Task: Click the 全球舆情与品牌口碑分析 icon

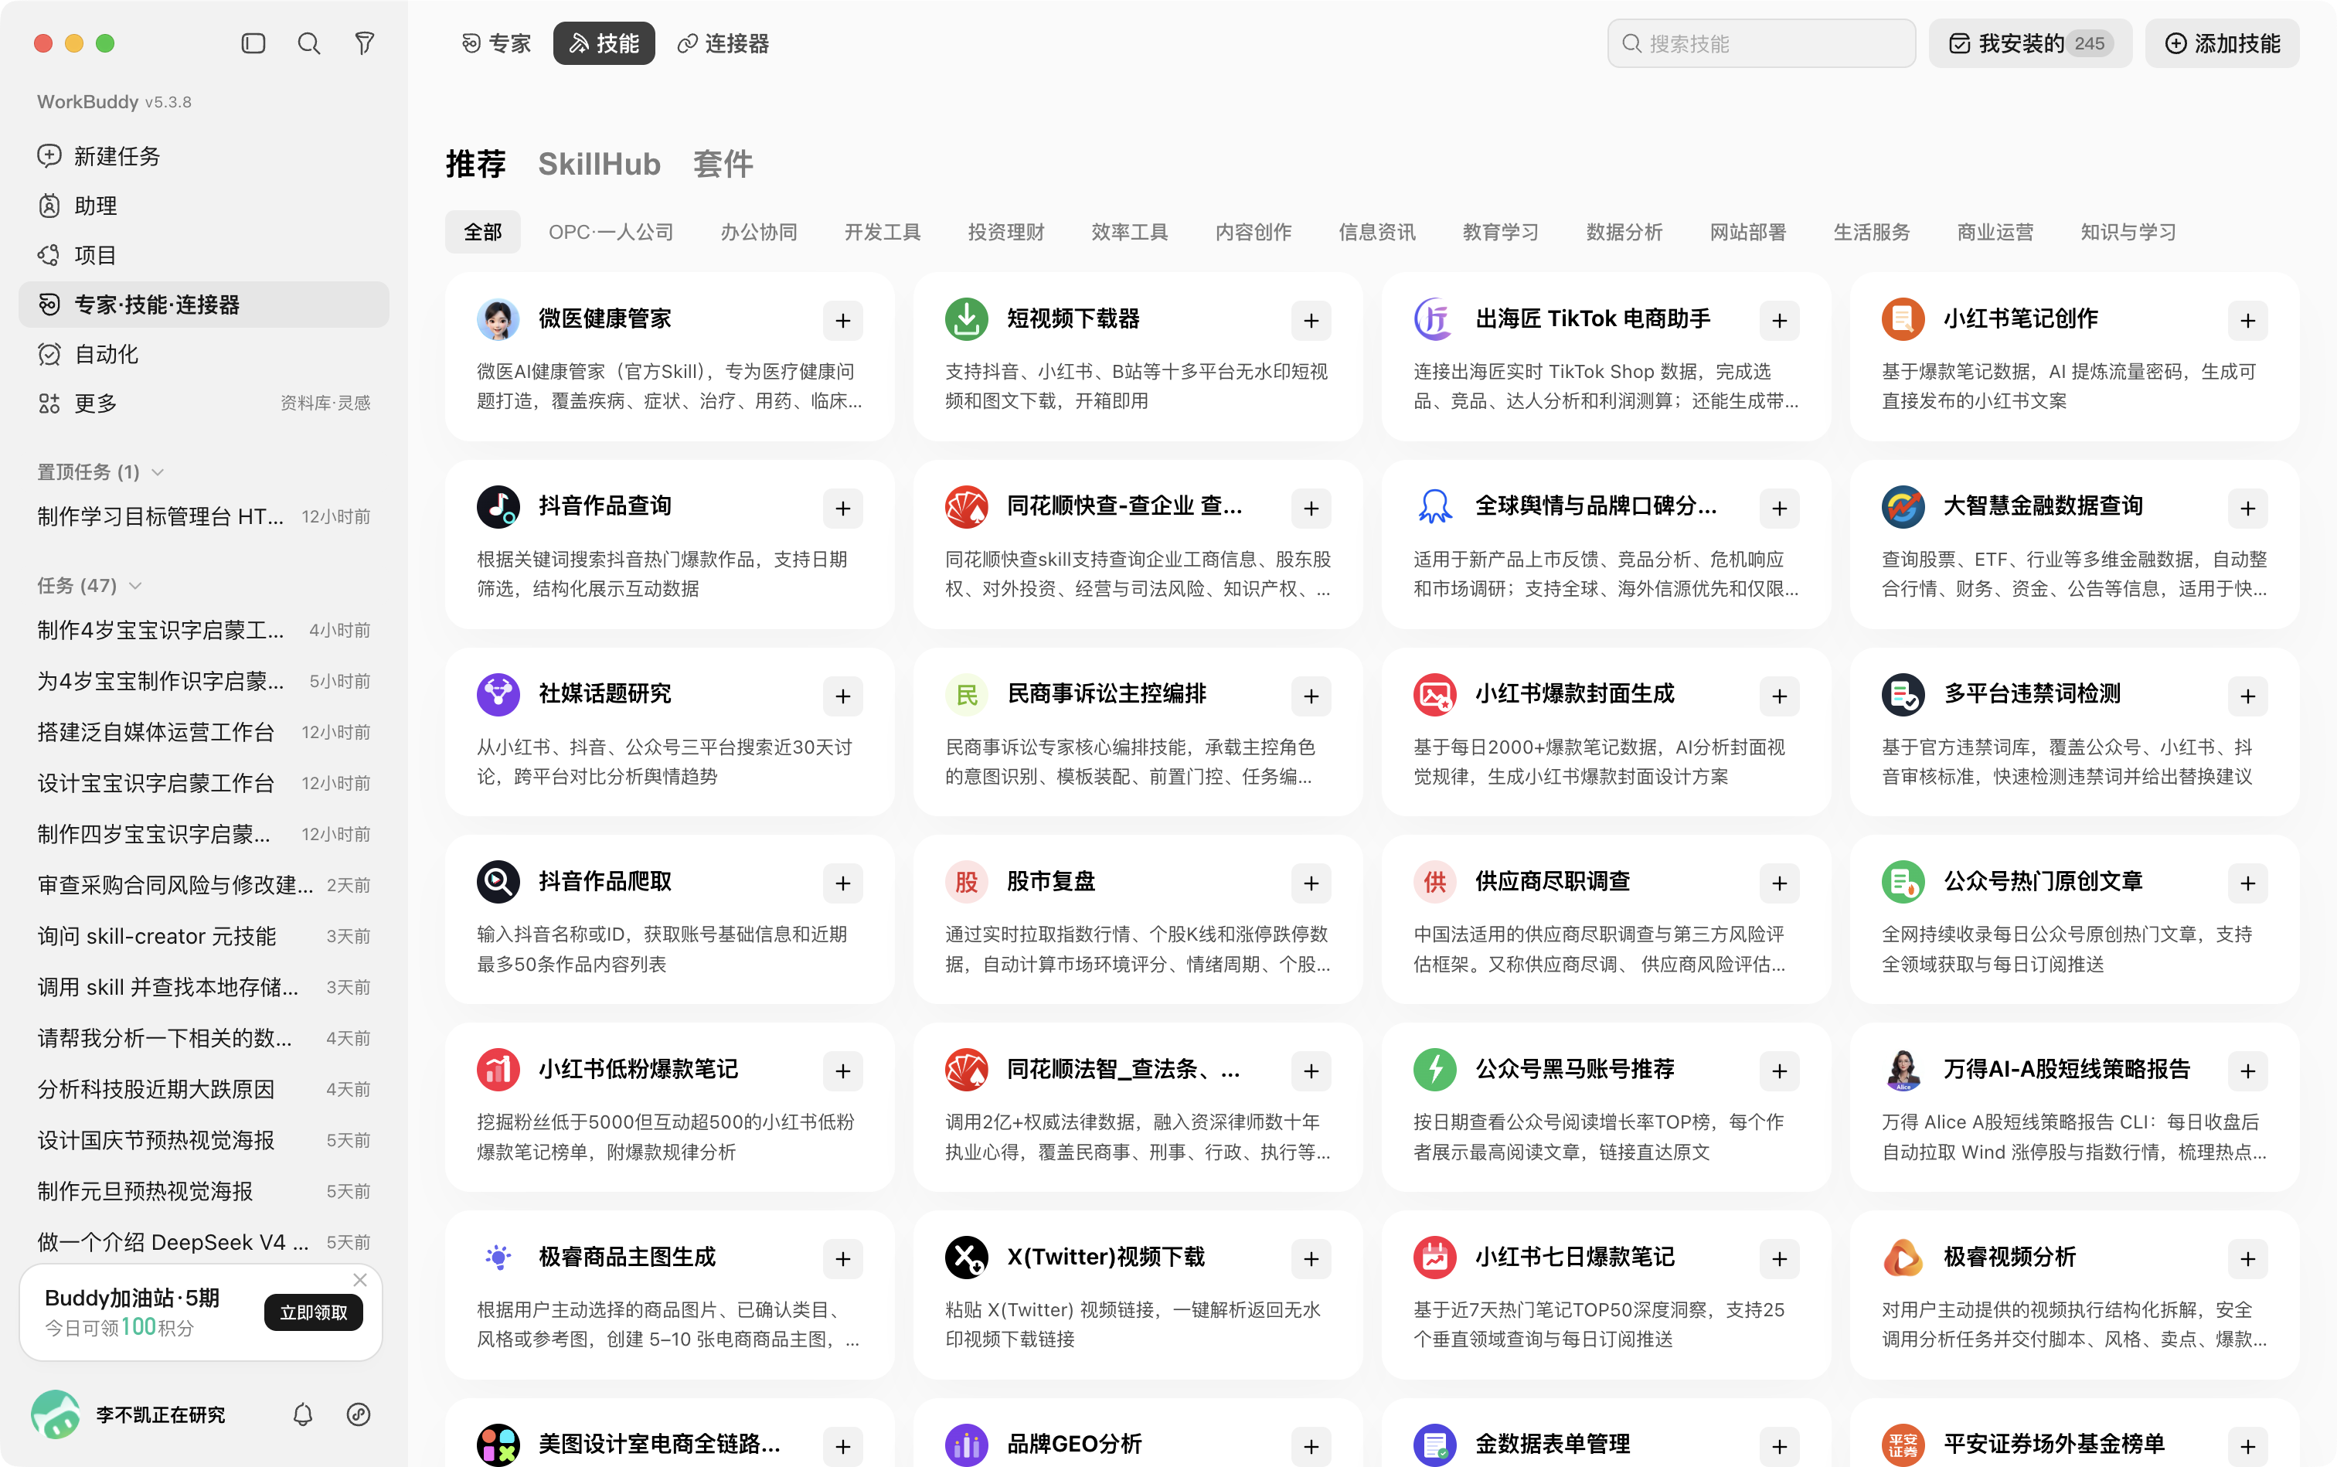Action: [1435, 506]
